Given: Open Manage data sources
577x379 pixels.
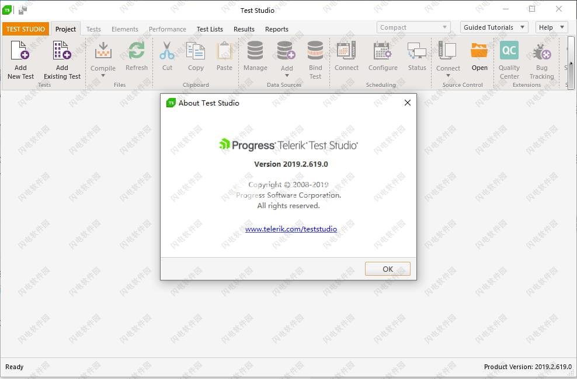Looking at the screenshot, I should 255,50.
